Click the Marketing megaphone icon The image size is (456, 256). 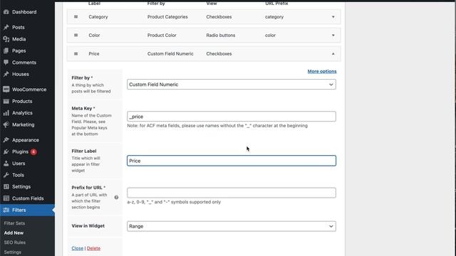click(x=6, y=124)
